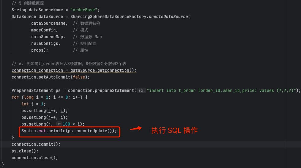Screen dimensions: 301x168
Task: Place cursor on connection.commit() line
Action: pos(36,144)
